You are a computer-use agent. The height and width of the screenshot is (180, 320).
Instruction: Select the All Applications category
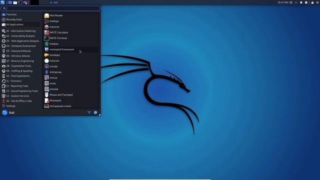[x=20, y=24]
